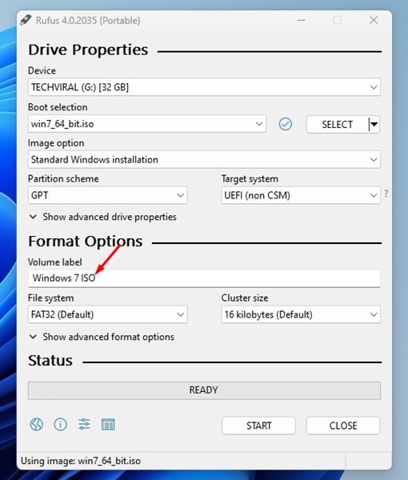Show the about information icon

pyautogui.click(x=60, y=424)
